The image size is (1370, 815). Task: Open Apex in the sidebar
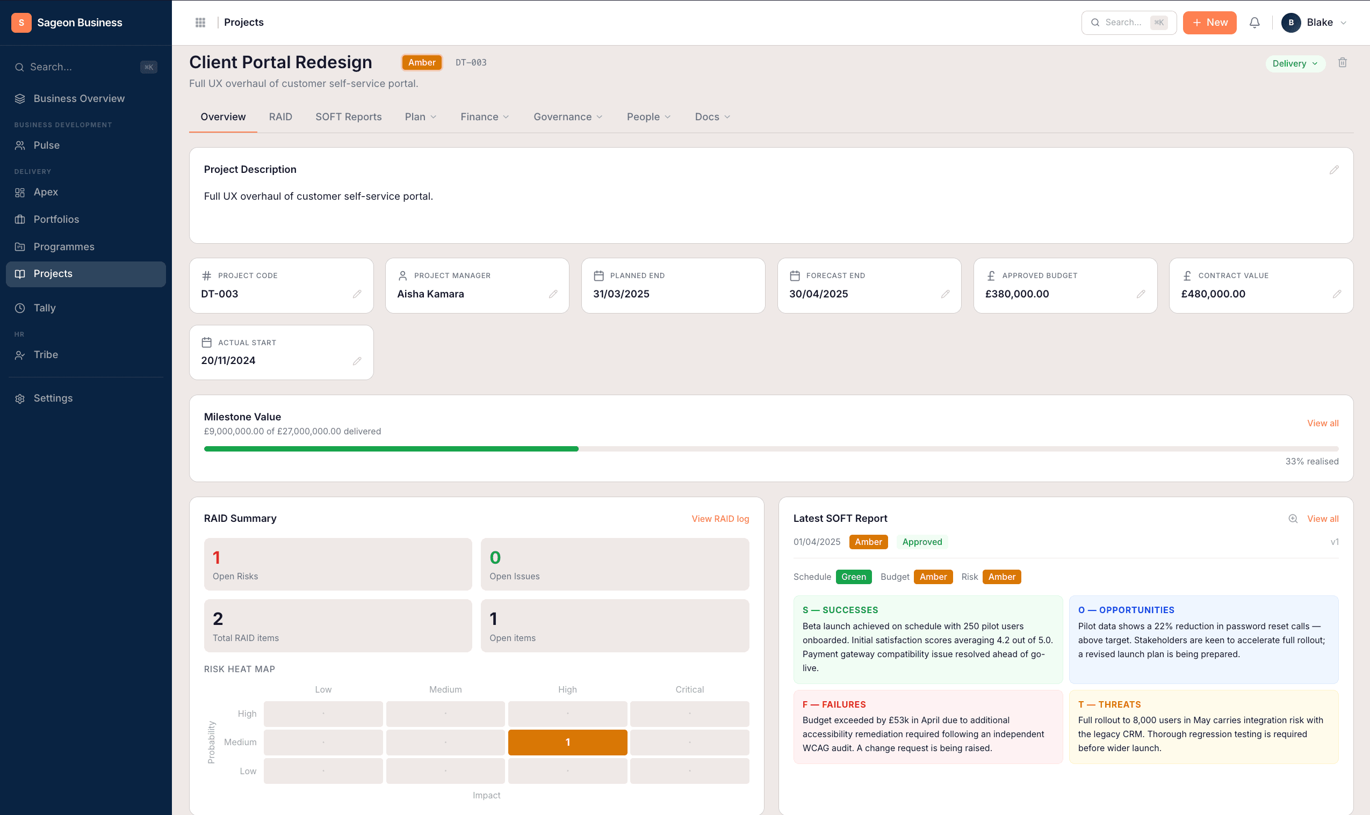(86, 192)
